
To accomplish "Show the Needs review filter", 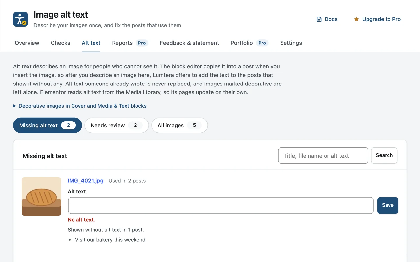I will (x=116, y=125).
